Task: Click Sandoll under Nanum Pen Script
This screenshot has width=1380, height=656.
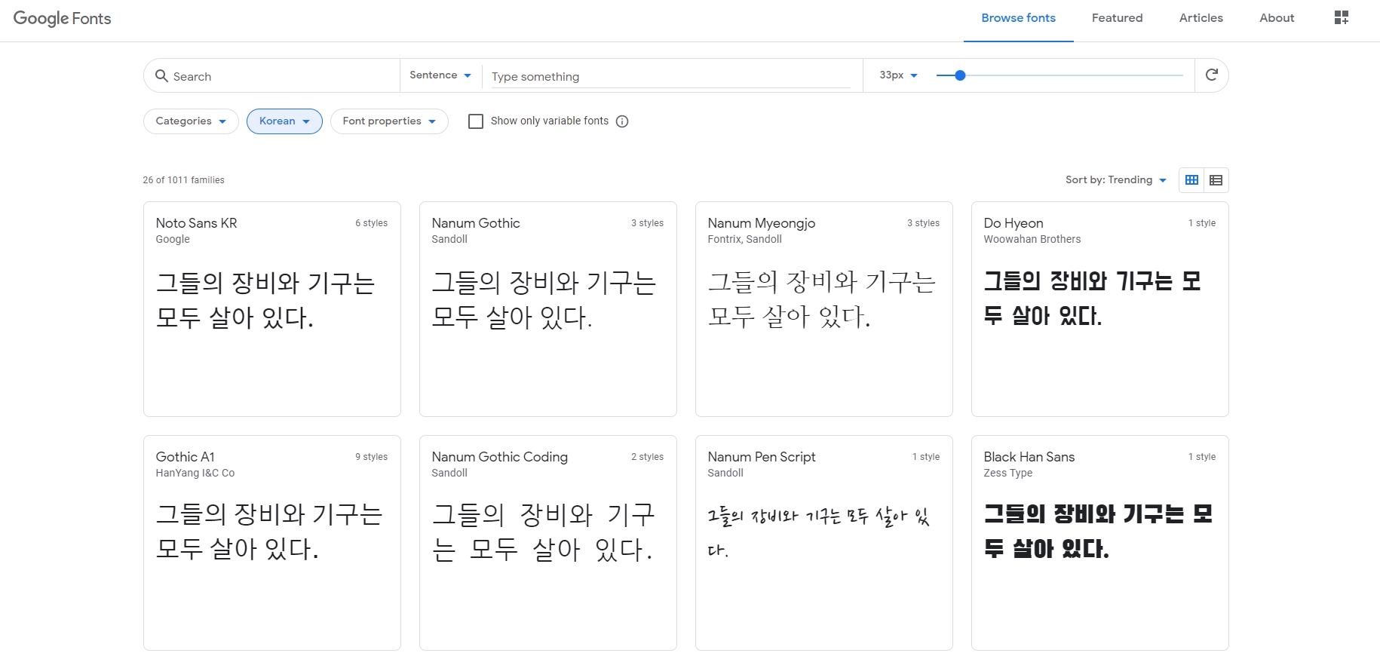Action: (x=725, y=473)
